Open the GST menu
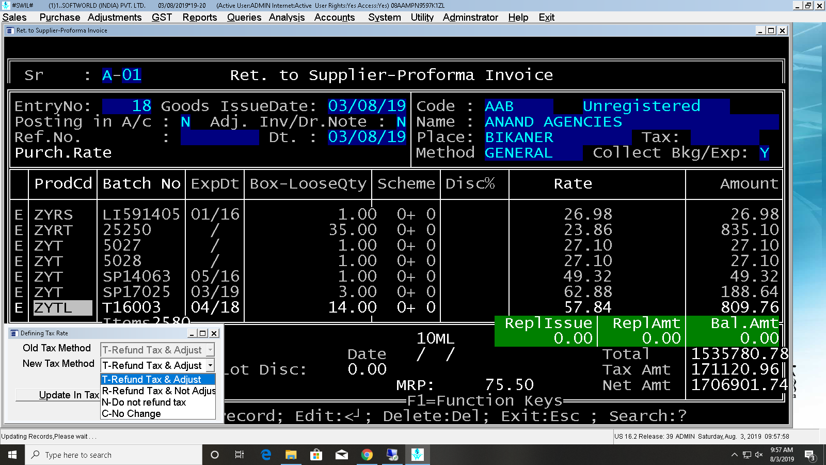 (162, 17)
